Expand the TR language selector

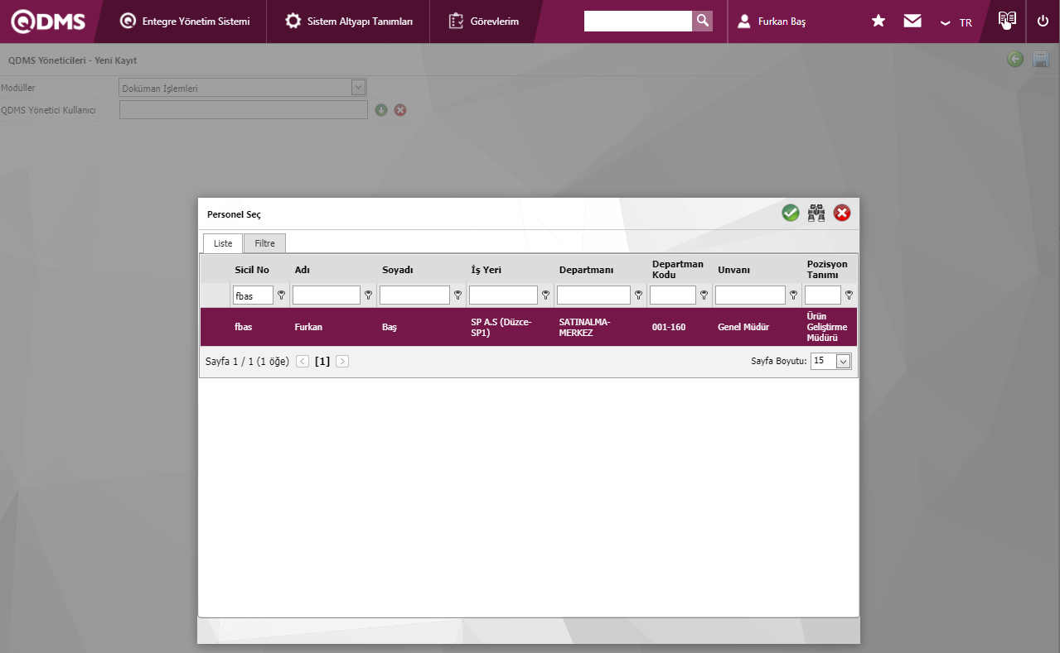pyautogui.click(x=956, y=22)
